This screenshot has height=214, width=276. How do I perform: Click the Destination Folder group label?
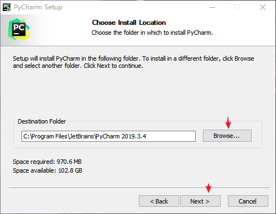[42, 121]
